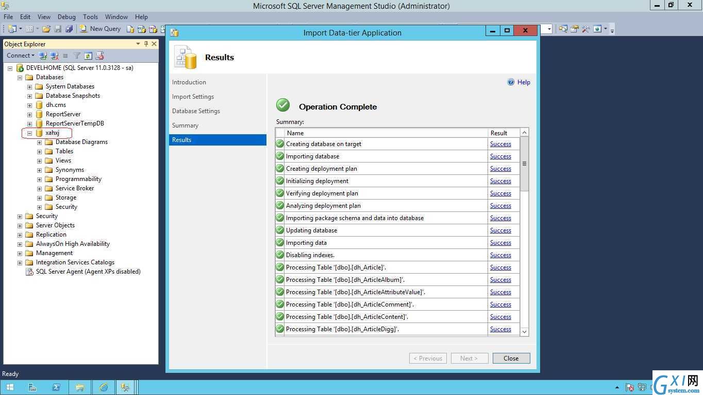
Task: Expand the dh.cms database node
Action: 30,105
